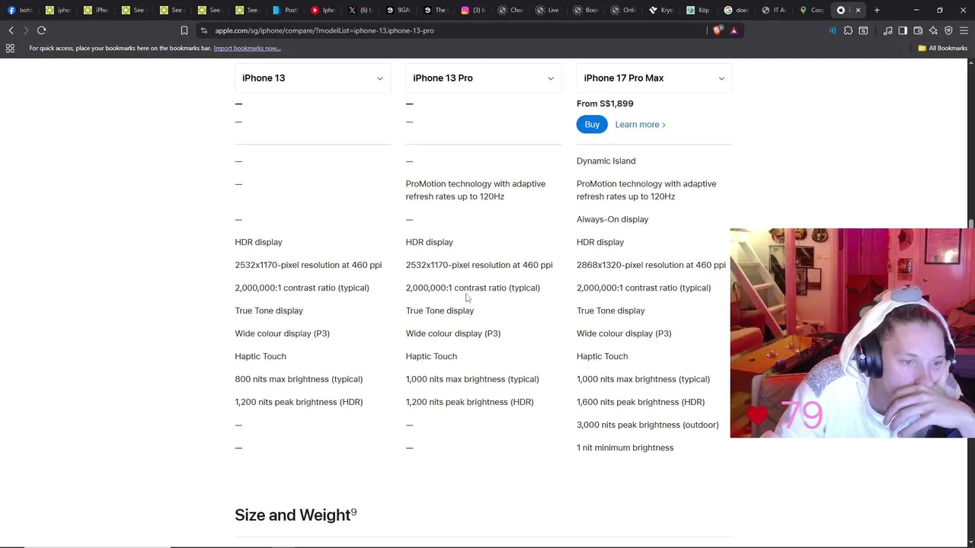Click iPhone 13 Pro '1,200 nits peak brightness (HDR)'
975x548 pixels.
point(469,402)
